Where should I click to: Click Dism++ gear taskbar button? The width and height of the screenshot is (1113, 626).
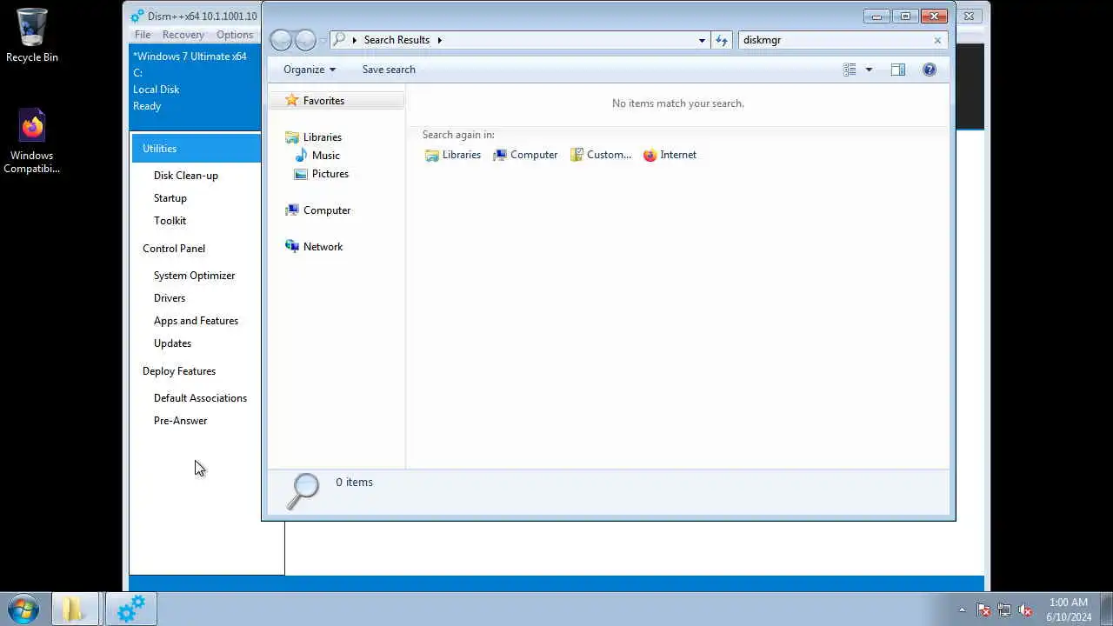[x=130, y=609]
